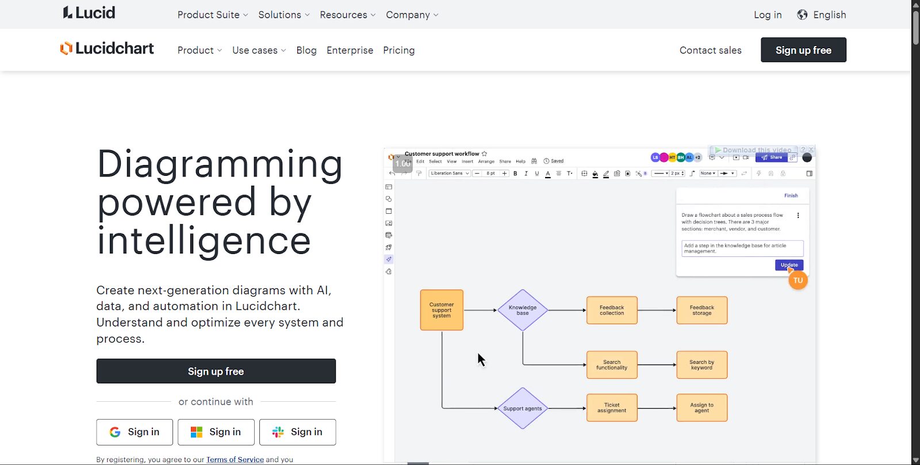Click the large Sign up free hero button
Screen dimensions: 920x465
216,371
